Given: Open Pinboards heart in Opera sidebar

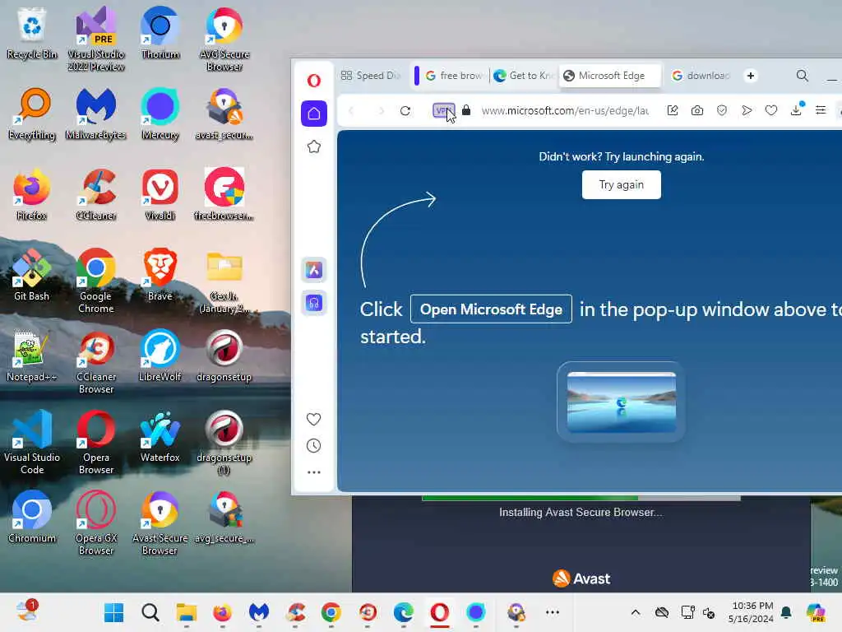Looking at the screenshot, I should tap(313, 419).
